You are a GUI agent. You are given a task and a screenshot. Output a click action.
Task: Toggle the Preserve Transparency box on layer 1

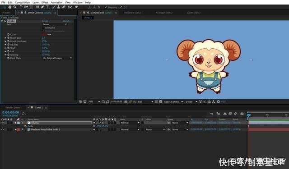pos(143,123)
